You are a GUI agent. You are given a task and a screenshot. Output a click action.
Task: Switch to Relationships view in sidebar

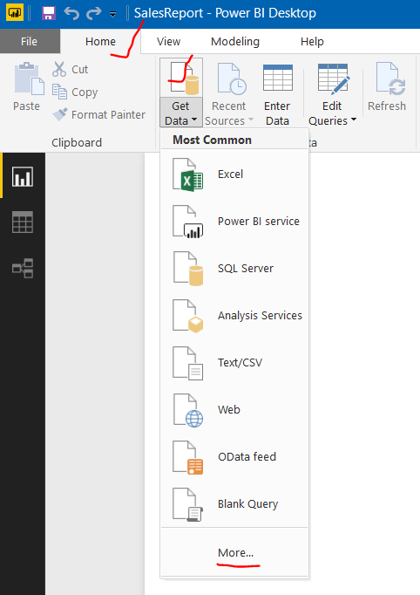point(23,269)
